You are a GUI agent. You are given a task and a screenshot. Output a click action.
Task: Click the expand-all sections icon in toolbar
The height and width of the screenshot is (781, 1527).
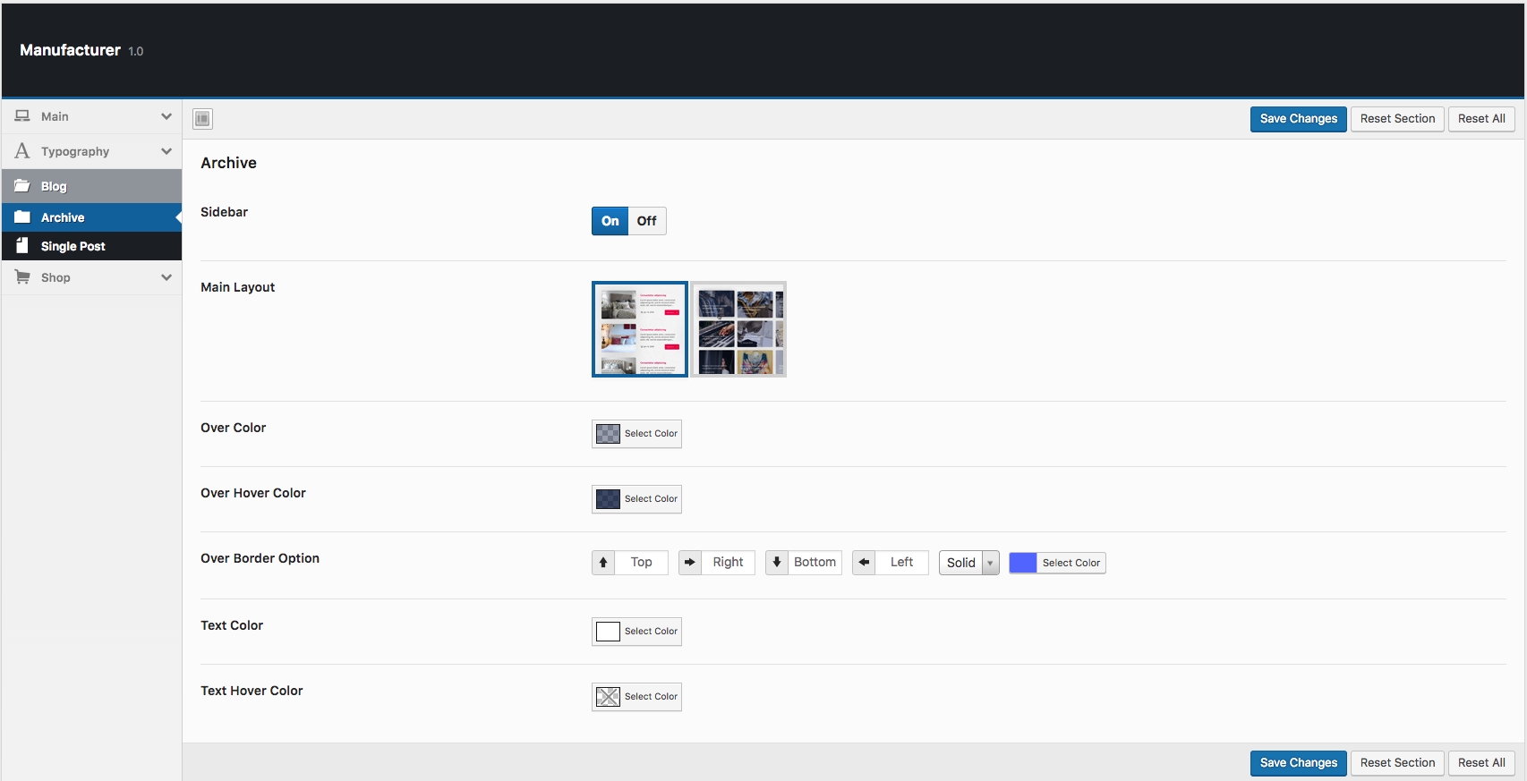[x=203, y=119]
